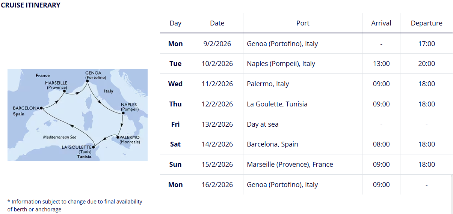The width and height of the screenshot is (453, 214).
Task: Click the Mediterranean Sea label on map
Action: 59,137
